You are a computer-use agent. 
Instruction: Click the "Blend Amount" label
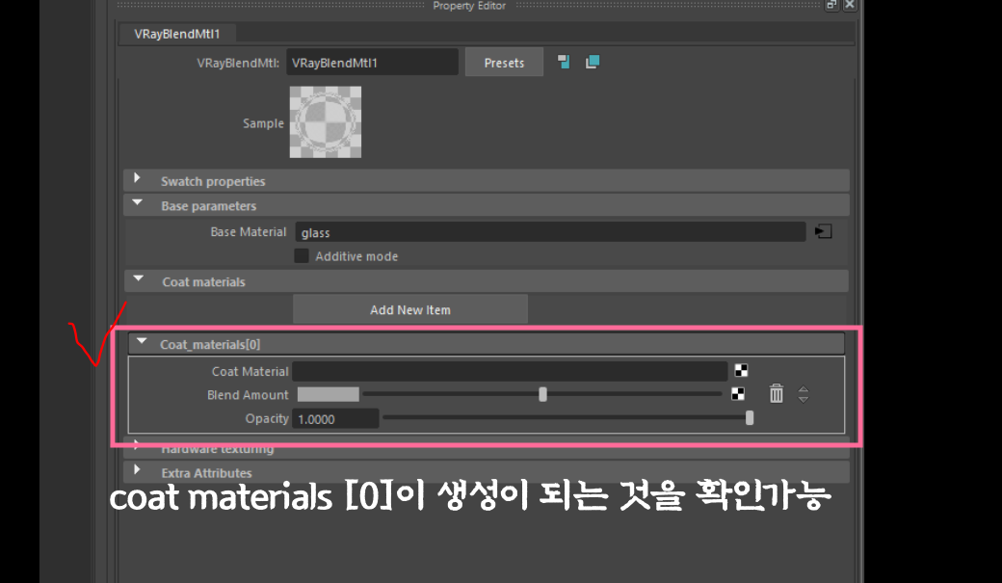(x=248, y=395)
